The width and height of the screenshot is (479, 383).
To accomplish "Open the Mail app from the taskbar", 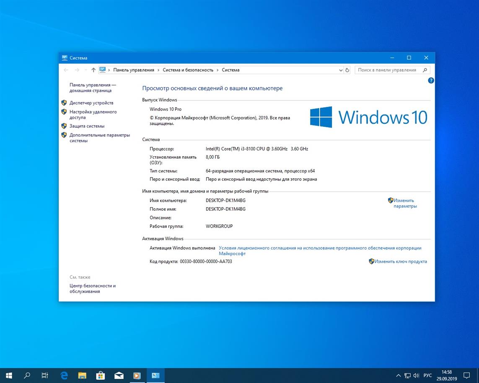I will coord(119,375).
